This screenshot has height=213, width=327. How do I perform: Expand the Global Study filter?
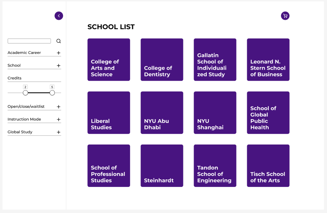click(59, 132)
